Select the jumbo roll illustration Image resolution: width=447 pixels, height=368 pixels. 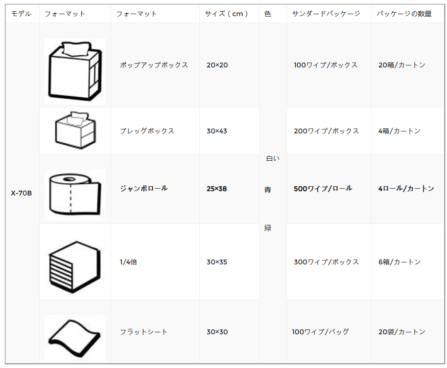[x=75, y=195]
